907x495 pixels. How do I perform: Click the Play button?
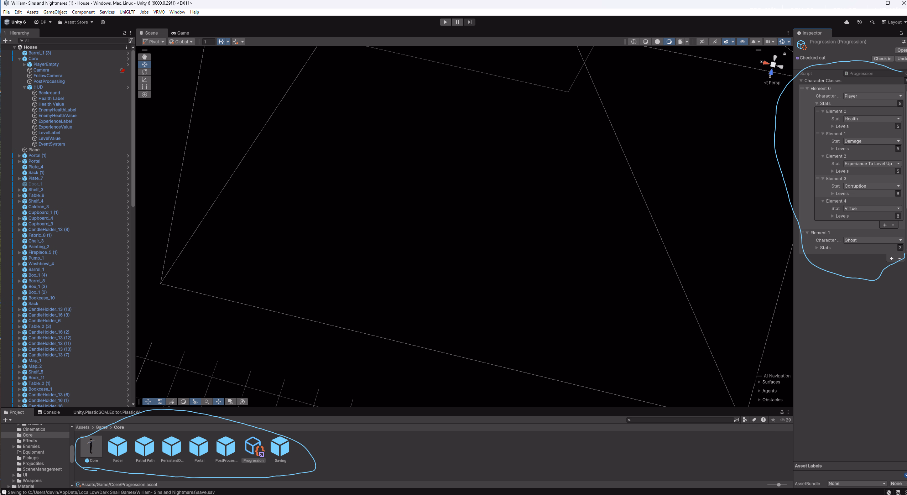pyautogui.click(x=445, y=22)
